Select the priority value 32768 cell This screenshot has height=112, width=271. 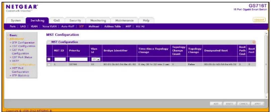(x=78, y=64)
